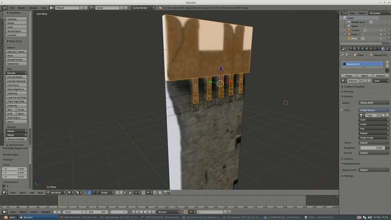Image resolution: width=391 pixels, height=220 pixels.
Task: Open the Cycles Render engine dropdown
Action: coord(144,8)
